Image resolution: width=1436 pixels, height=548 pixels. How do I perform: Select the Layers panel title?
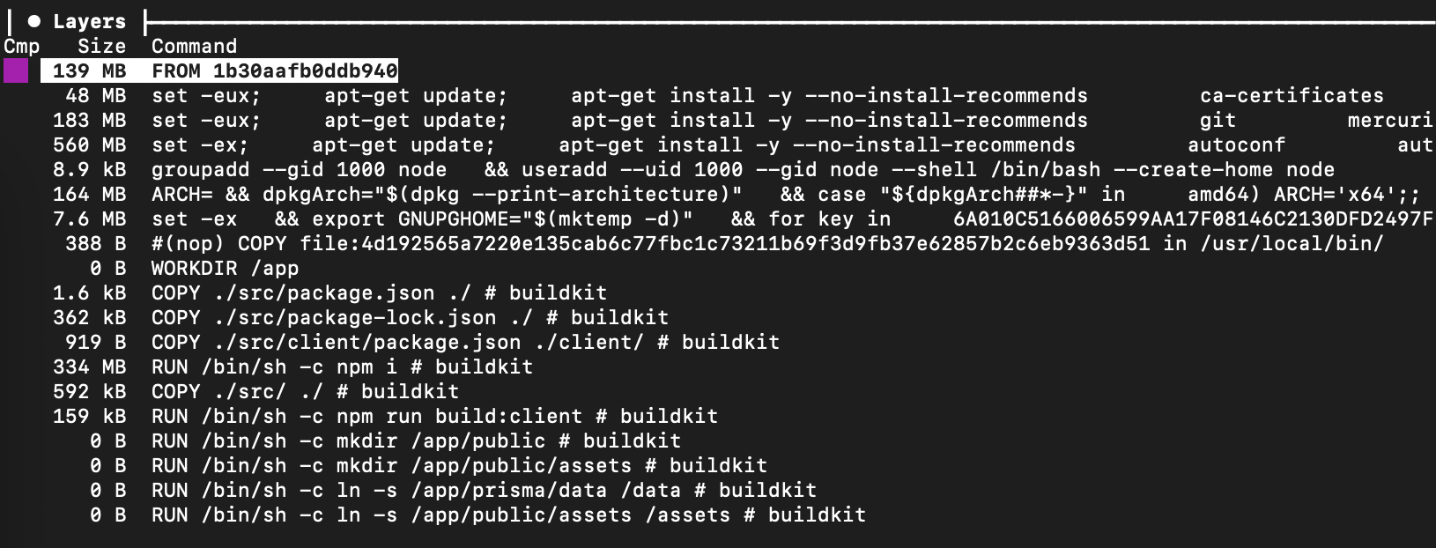(89, 21)
